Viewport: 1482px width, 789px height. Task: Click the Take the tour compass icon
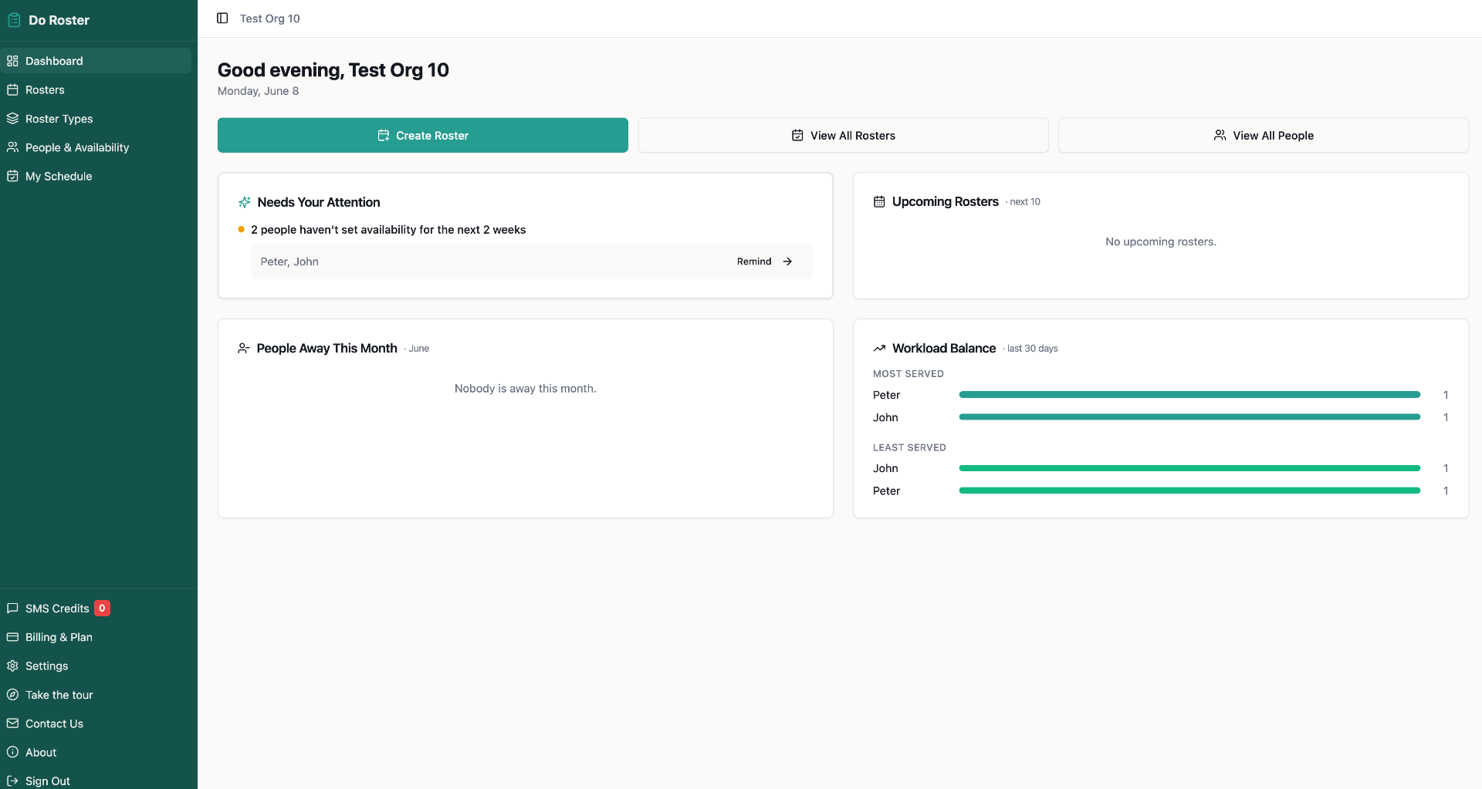12,695
